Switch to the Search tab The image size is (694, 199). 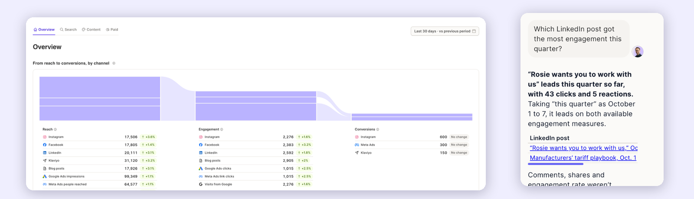(x=68, y=30)
